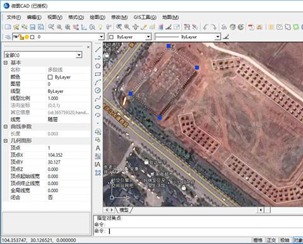Click the PDF export icon
Image resolution: width=303 pixels, height=244 pixels.
(251, 27)
